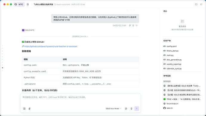Open reference 【必看】SOLO 挑战赛主赛道作品提交指
Screen dimensions: 206x116
coord(182,95)
